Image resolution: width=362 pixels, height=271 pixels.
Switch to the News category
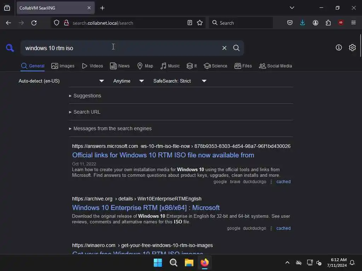click(x=120, y=66)
